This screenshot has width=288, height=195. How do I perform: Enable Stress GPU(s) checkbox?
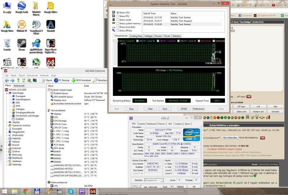(118, 31)
